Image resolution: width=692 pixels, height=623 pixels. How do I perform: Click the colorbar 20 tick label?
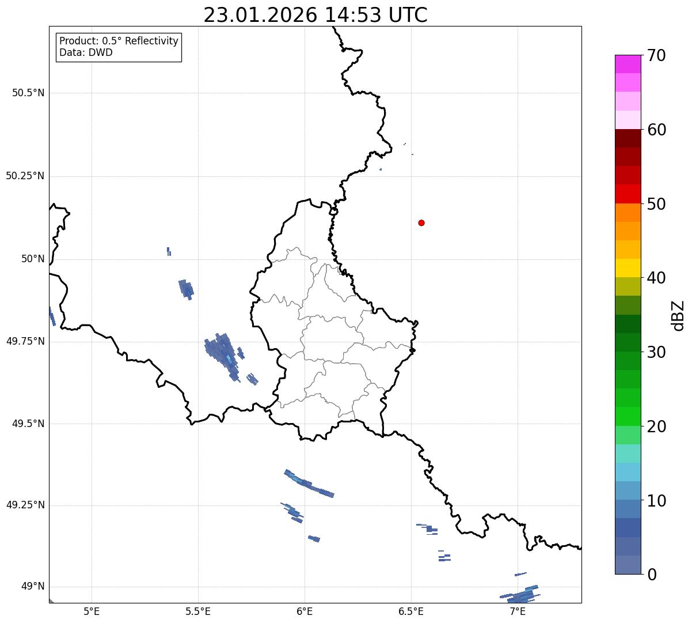(x=656, y=426)
